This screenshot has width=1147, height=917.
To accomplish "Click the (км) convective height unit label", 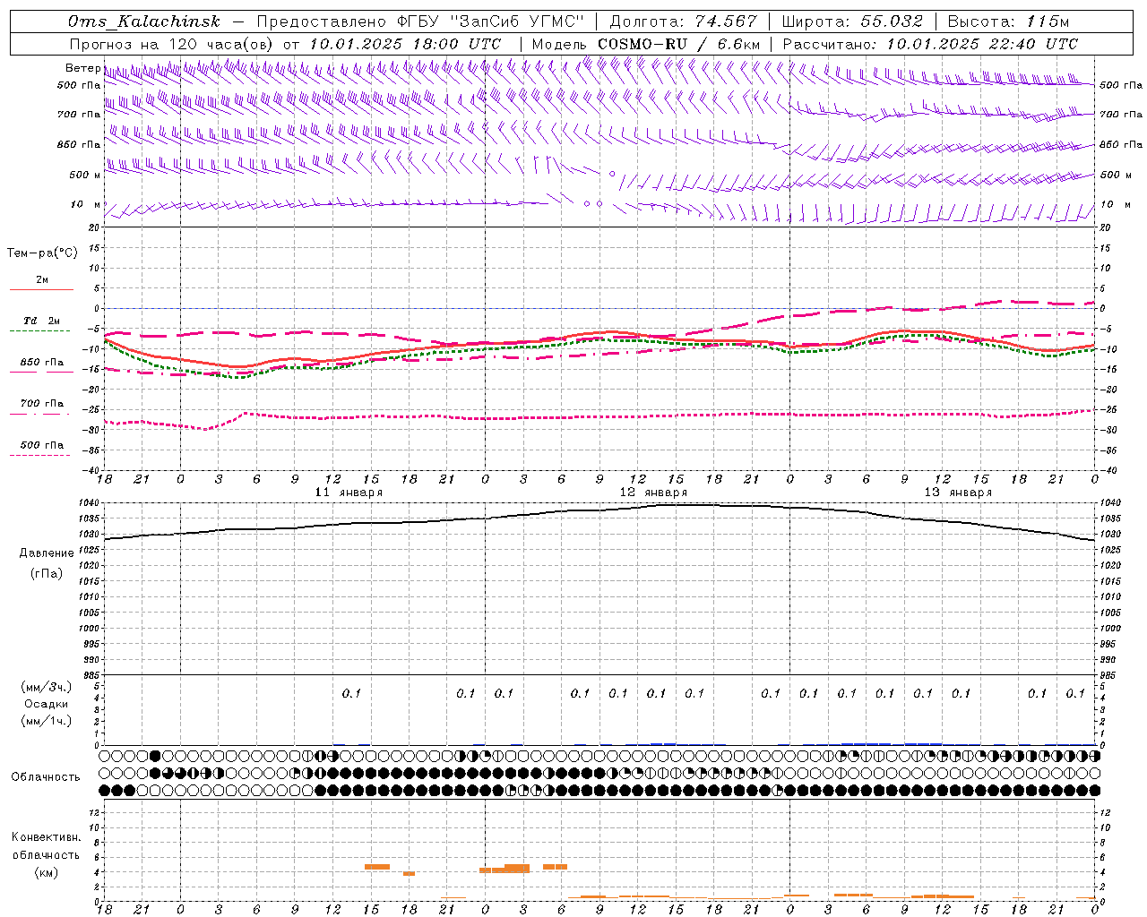I will (47, 872).
